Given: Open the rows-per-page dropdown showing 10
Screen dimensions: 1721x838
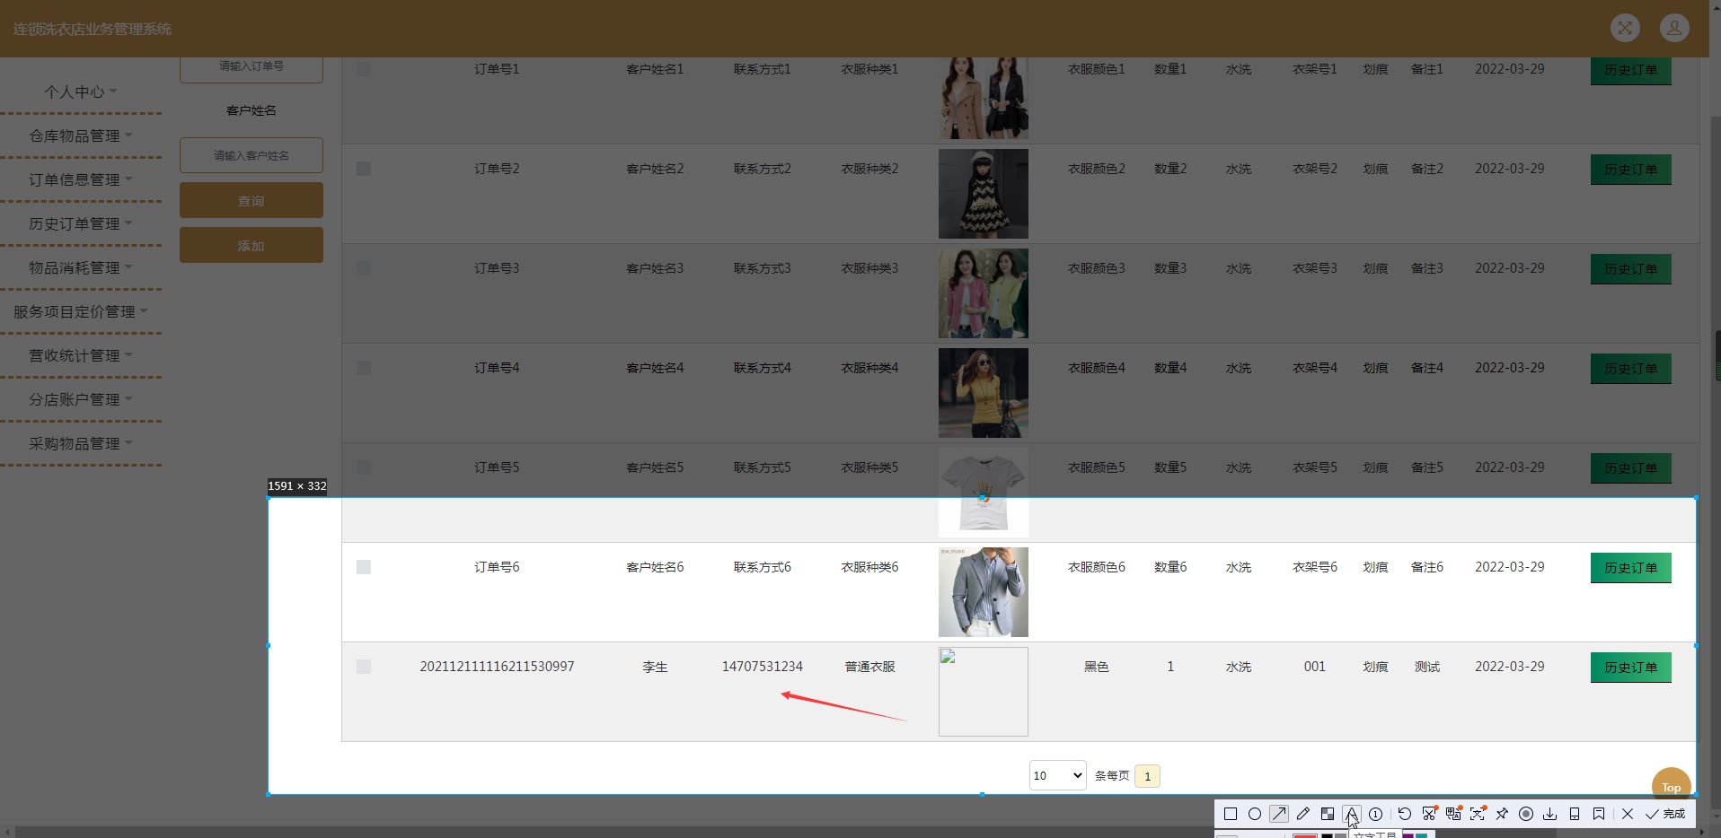Looking at the screenshot, I should click(x=1058, y=775).
